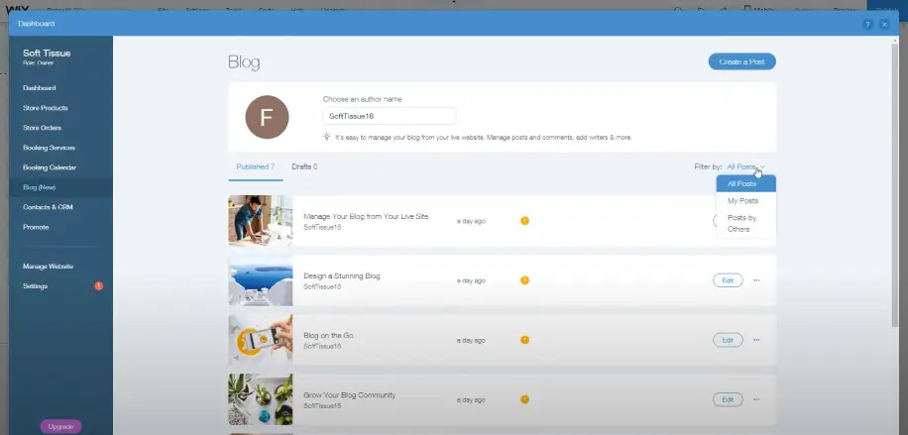Open Manage Website in the sidebar

coord(48,267)
